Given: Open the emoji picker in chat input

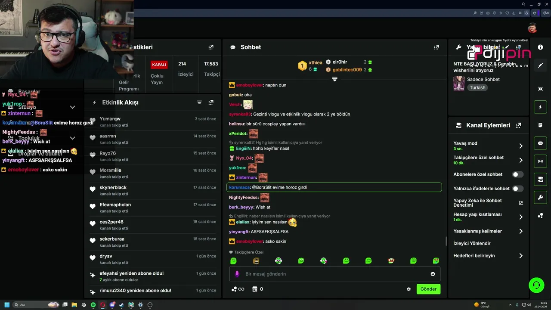Looking at the screenshot, I should tap(433, 274).
